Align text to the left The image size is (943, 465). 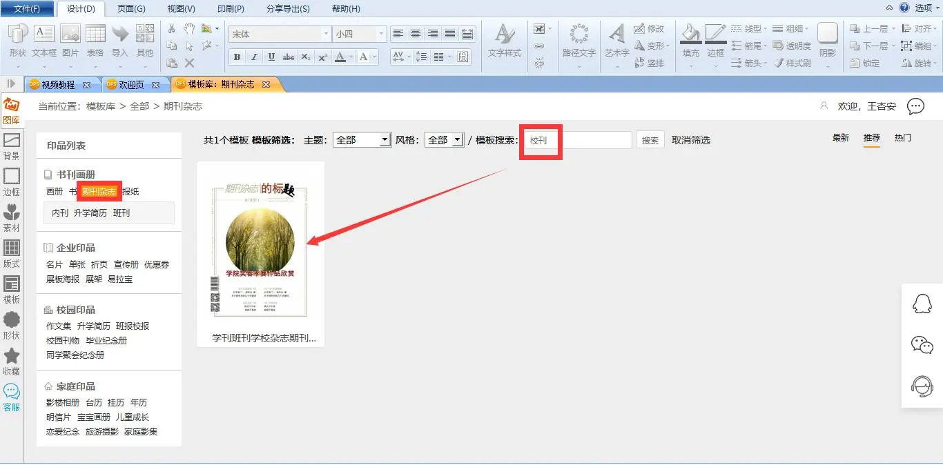tap(398, 33)
